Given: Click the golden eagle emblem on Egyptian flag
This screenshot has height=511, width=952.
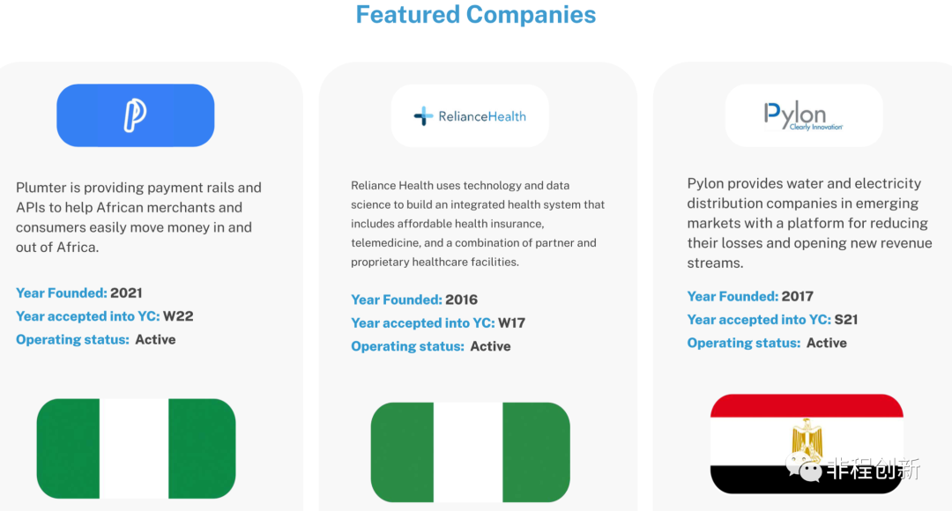Looking at the screenshot, I should click(807, 437).
